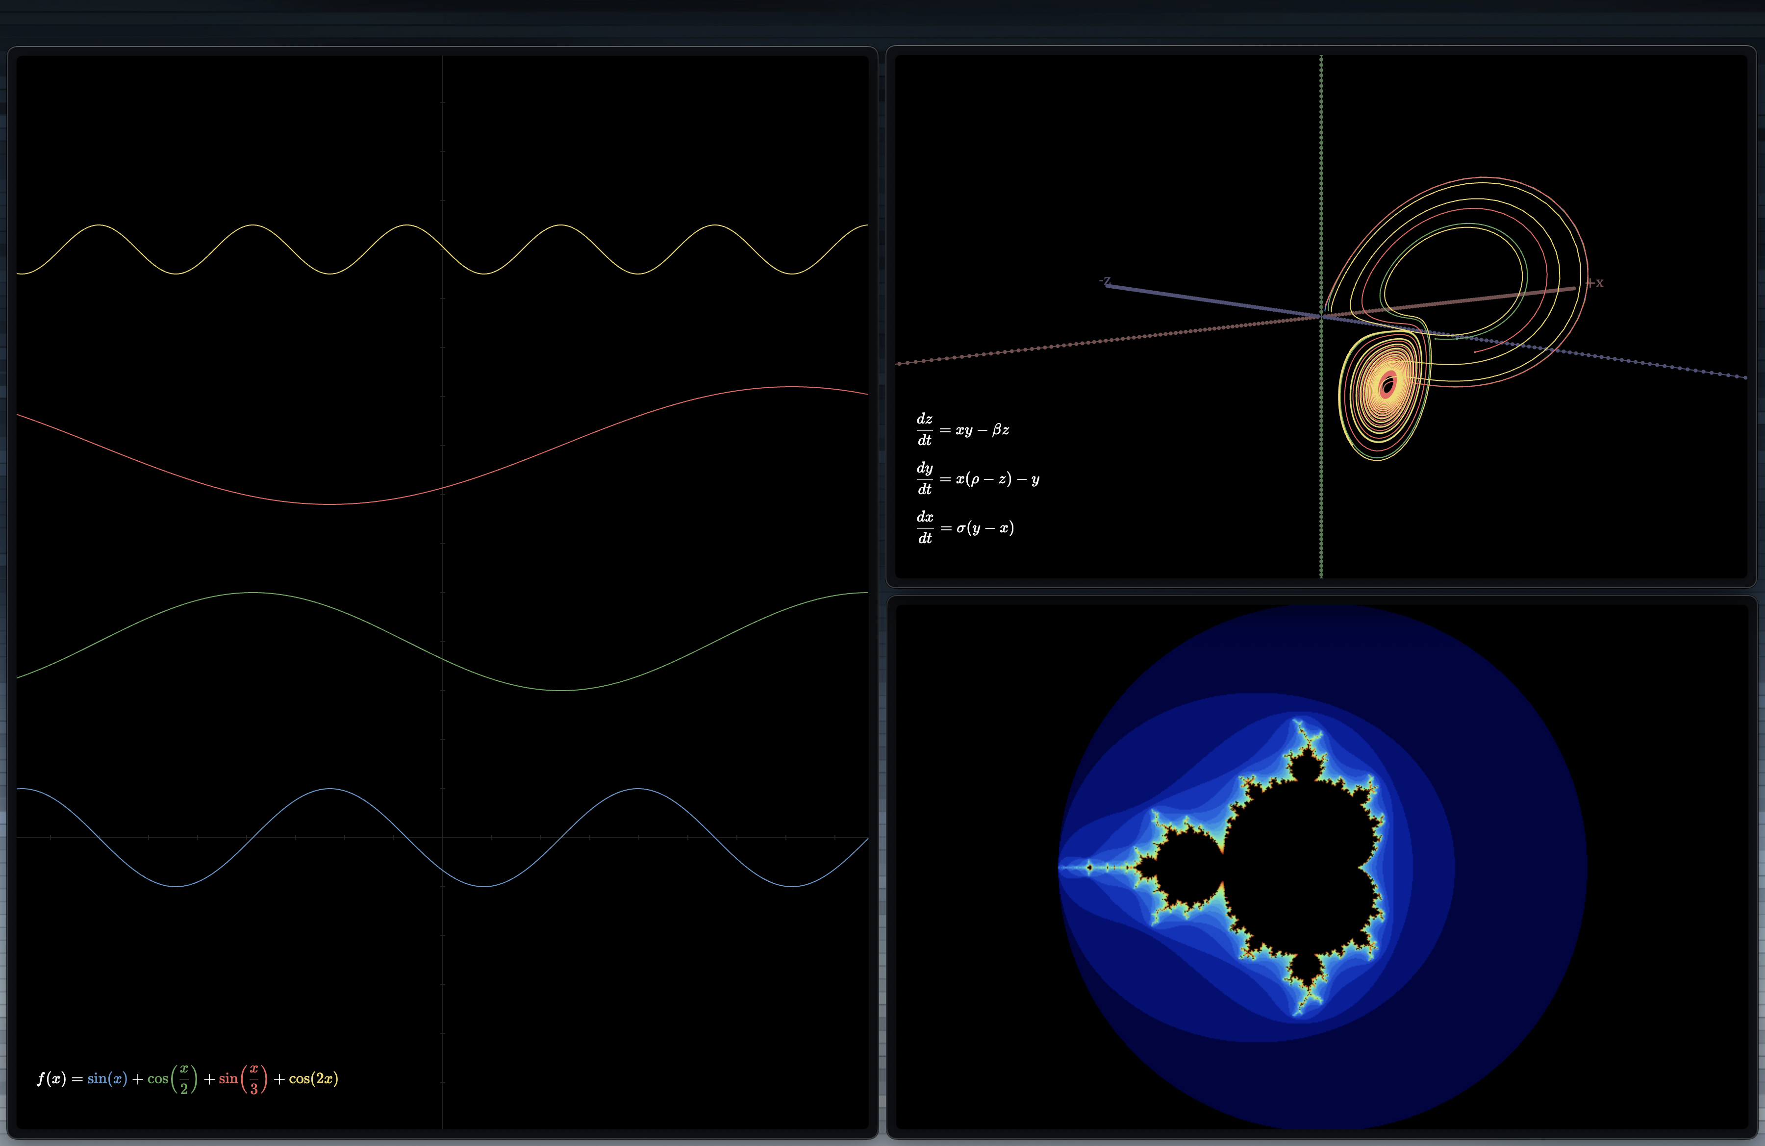
Task: Select the green cos(x/2) formula term
Action: click(x=172, y=1079)
